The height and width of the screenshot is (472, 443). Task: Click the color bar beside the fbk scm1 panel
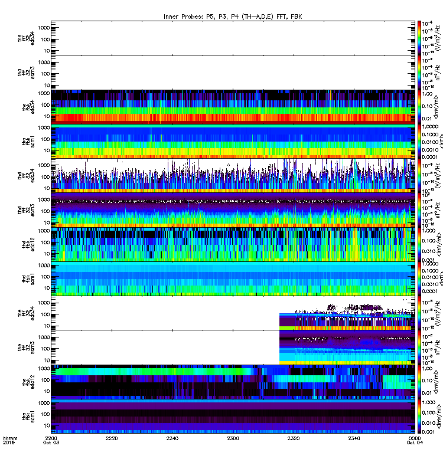click(x=419, y=417)
